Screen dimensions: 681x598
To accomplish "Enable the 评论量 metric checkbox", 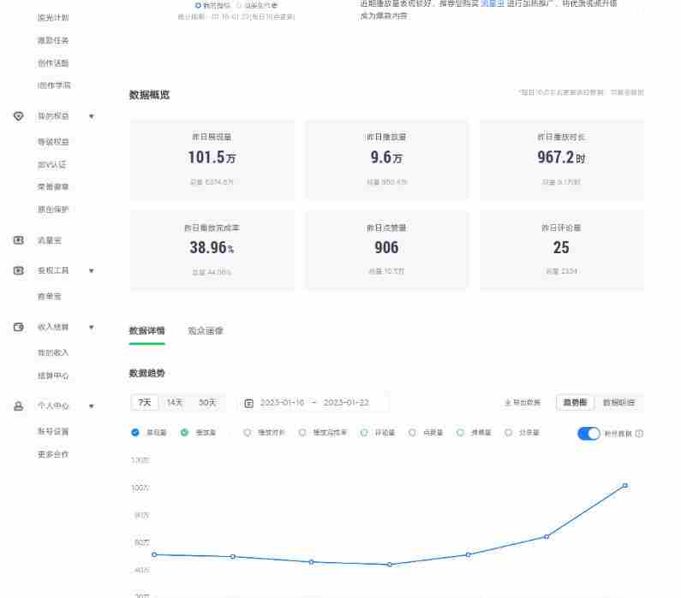I will (x=364, y=432).
